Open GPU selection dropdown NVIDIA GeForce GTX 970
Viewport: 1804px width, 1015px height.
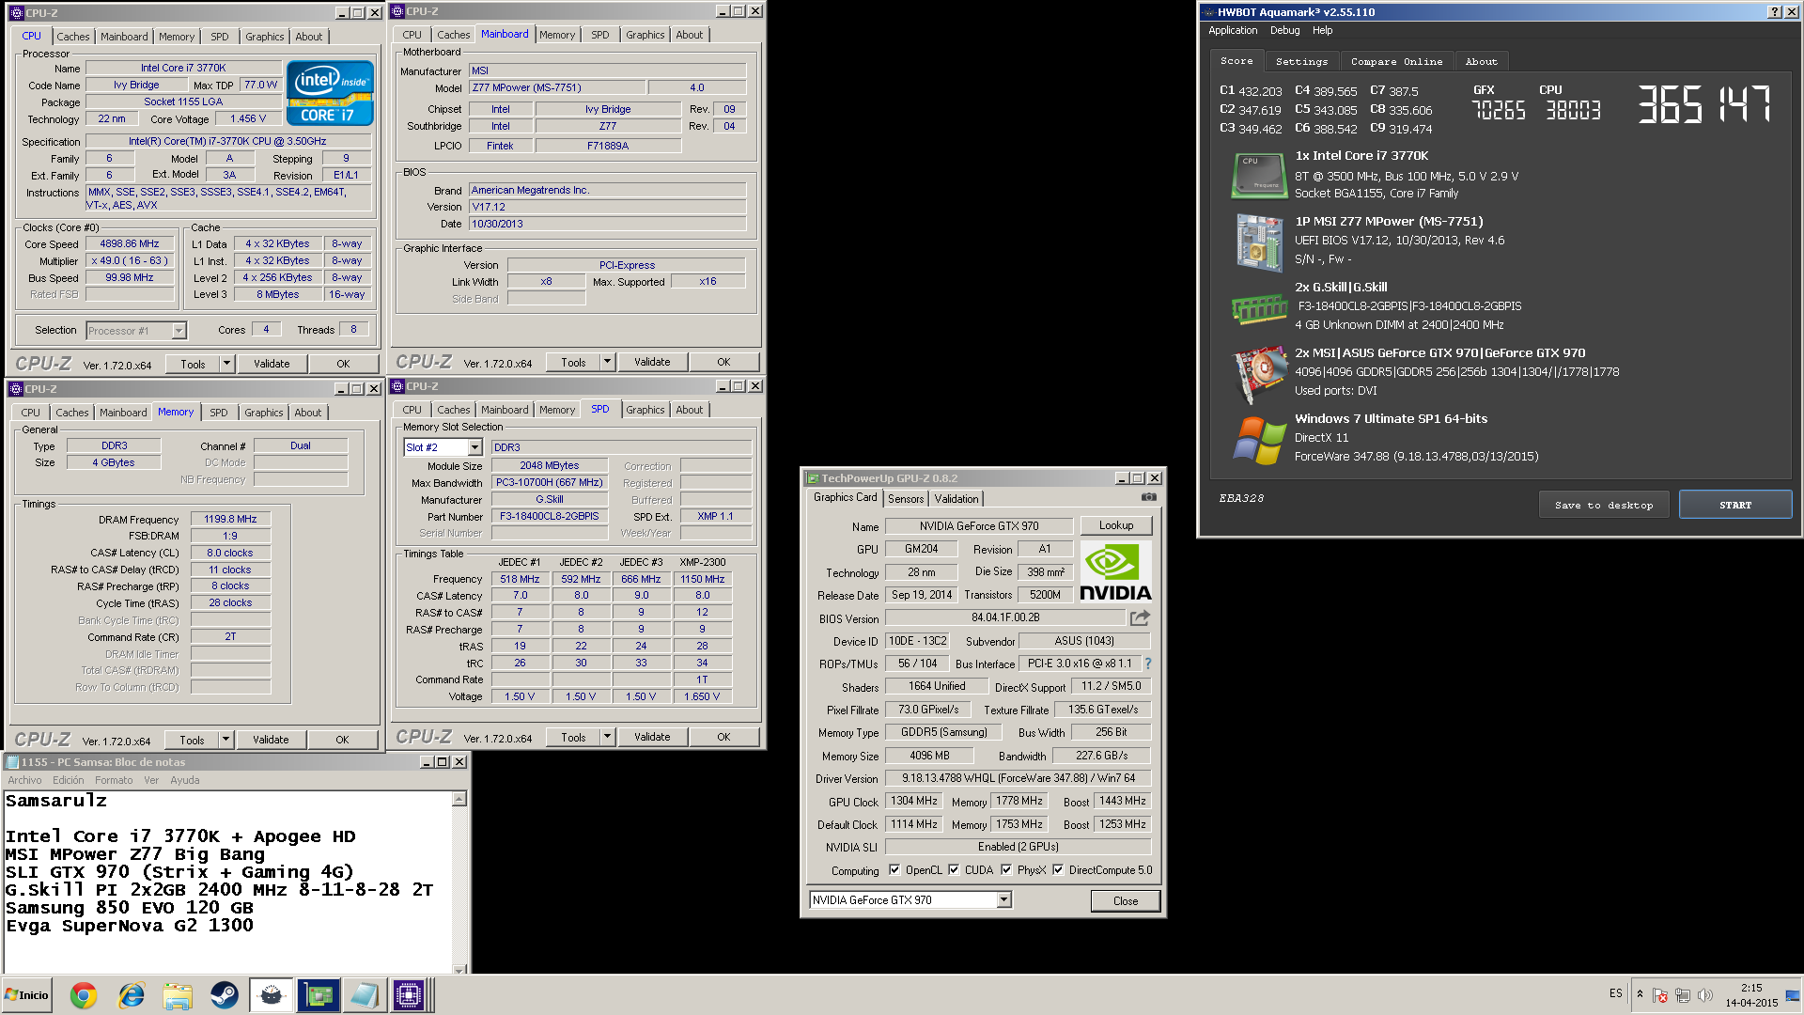coord(1004,900)
